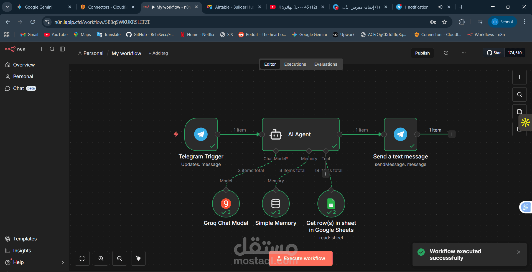532x272 pixels.
Task: Switch to the Executions tab
Action: (295, 64)
